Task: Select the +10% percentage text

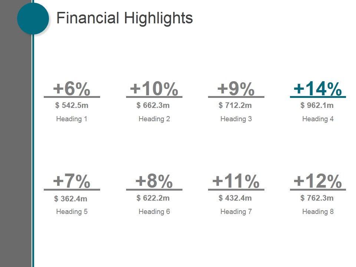Action: [x=154, y=89]
